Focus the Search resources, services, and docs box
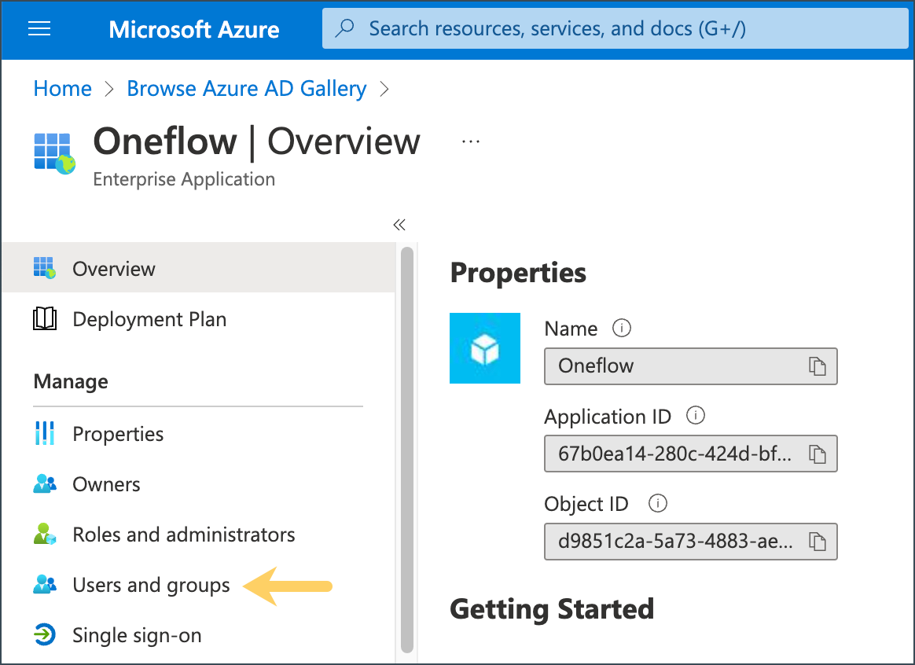Image resolution: width=915 pixels, height=665 pixels. coord(615,28)
